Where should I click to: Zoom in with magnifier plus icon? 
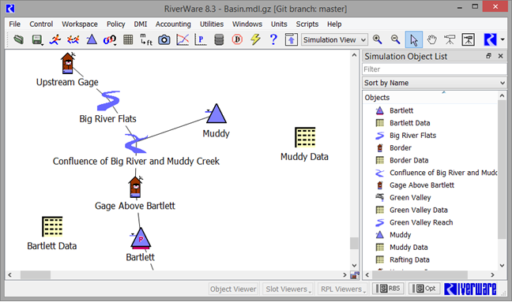click(x=377, y=39)
